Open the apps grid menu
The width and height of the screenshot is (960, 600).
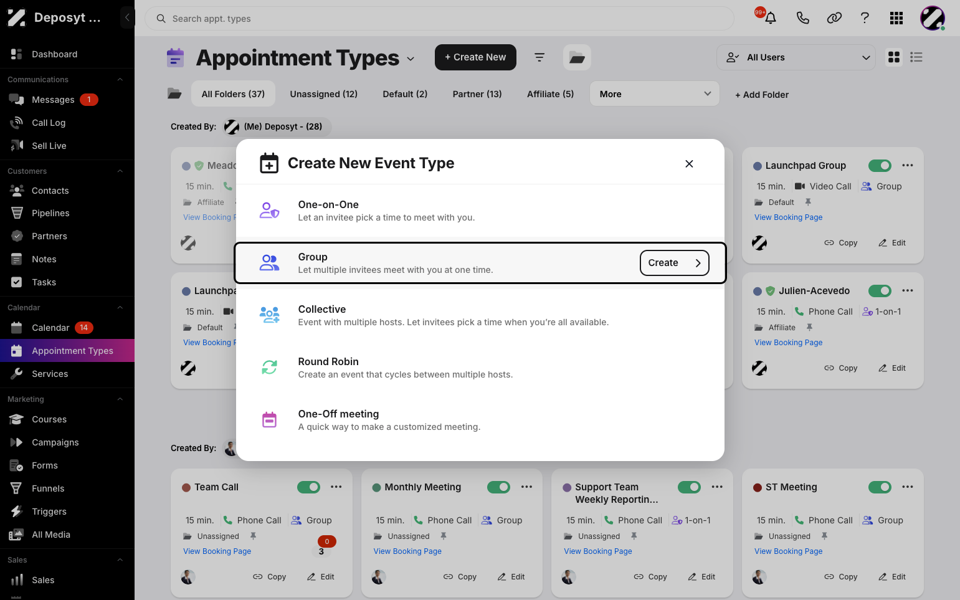(x=896, y=18)
